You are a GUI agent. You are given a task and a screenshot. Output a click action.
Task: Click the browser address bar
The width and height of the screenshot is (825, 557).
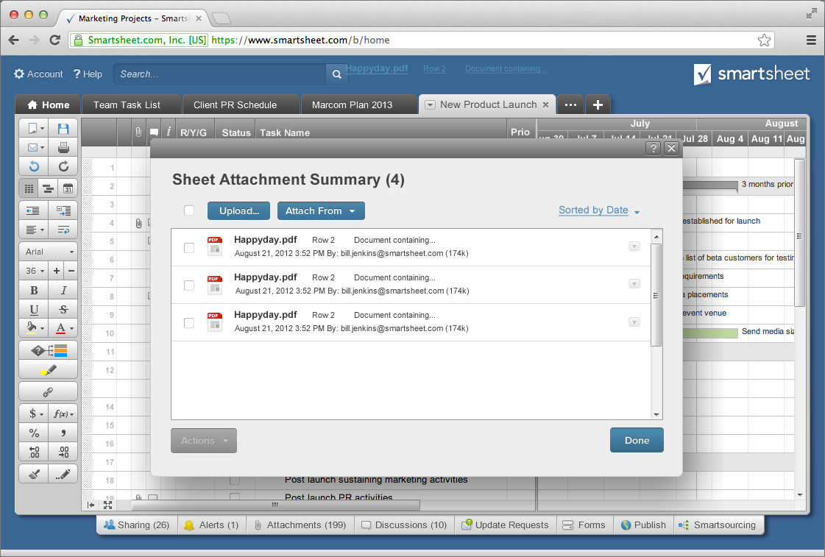click(x=421, y=40)
